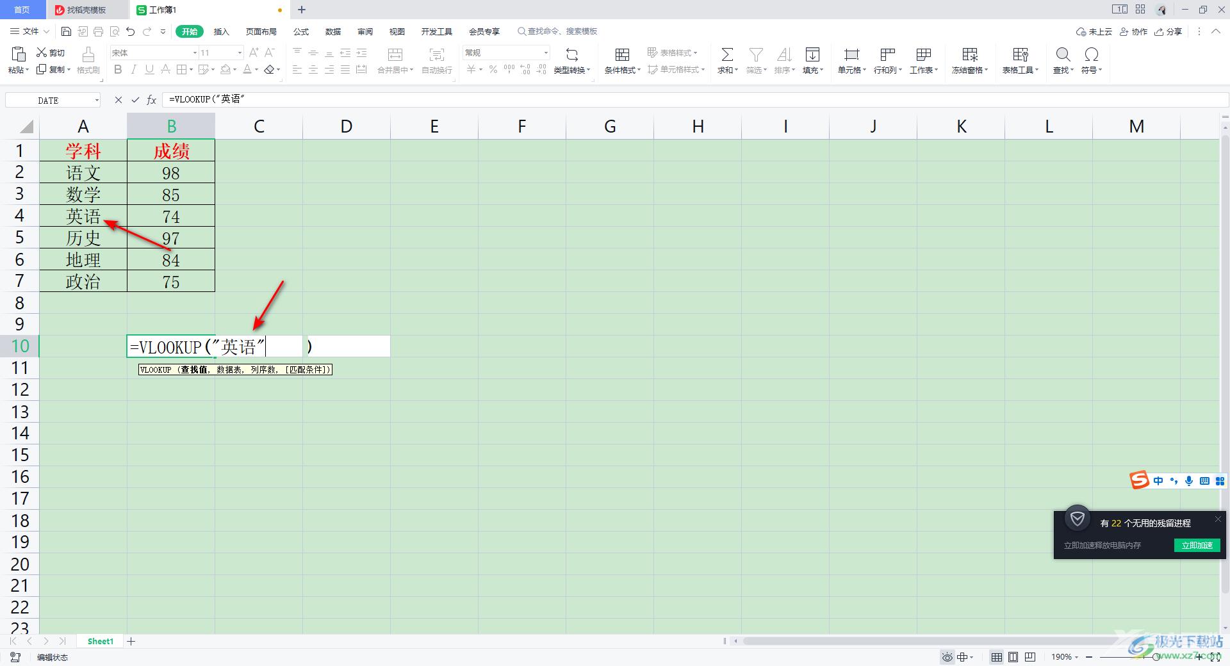Image resolution: width=1230 pixels, height=666 pixels.
Task: Click the 协作 (Collaborate) button
Action: 1133,31
